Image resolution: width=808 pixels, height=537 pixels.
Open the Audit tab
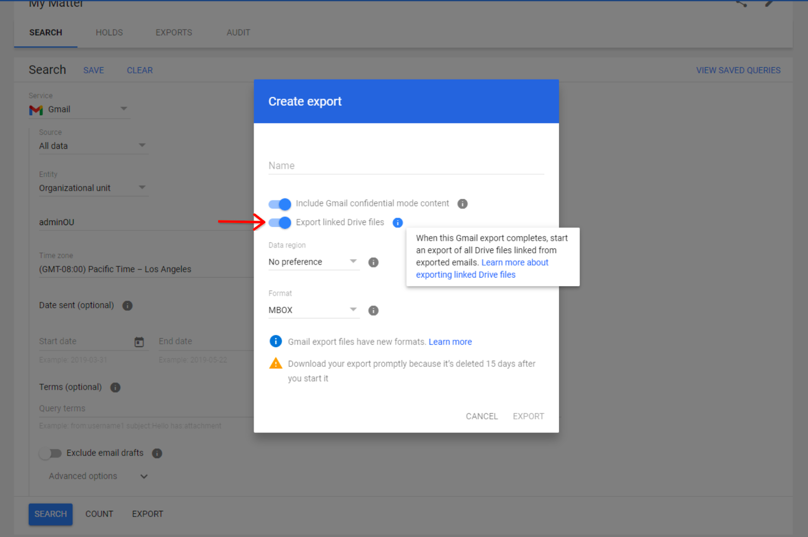coord(238,32)
